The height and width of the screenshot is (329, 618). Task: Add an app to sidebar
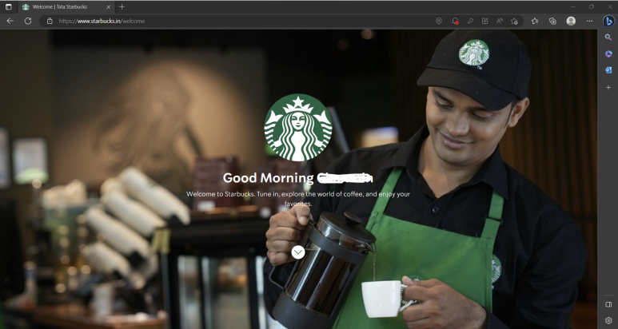(608, 87)
